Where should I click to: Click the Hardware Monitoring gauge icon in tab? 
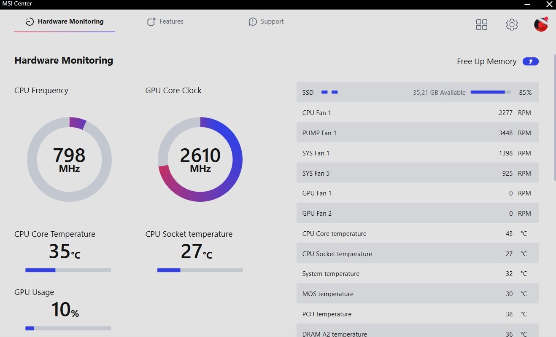(x=30, y=21)
